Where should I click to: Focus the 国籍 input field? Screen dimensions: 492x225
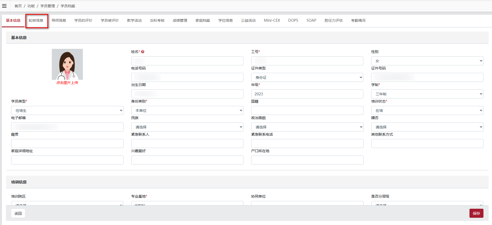[x=307, y=111]
